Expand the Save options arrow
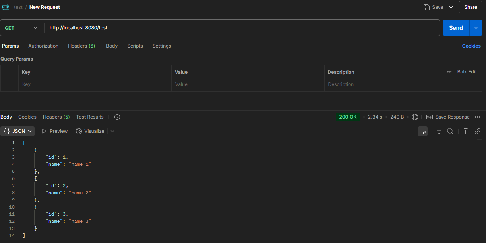Screen dimensions: 486x243 coord(451,7)
